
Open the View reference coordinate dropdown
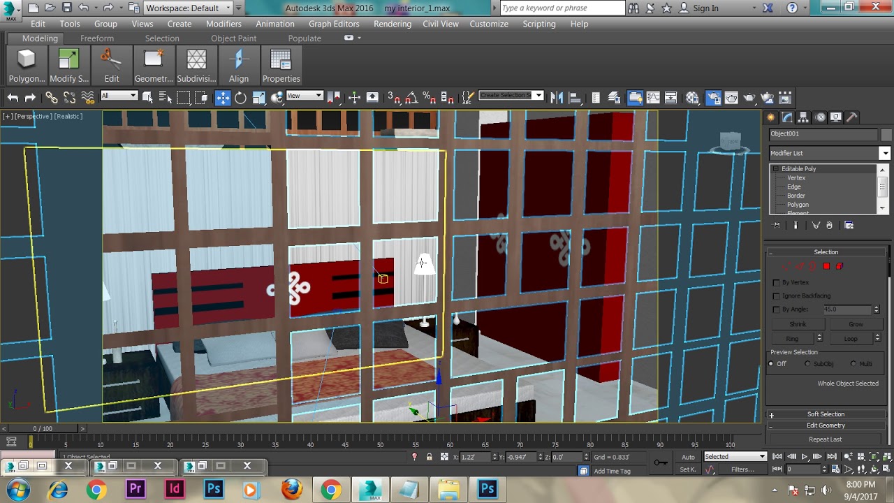pyautogui.click(x=305, y=96)
